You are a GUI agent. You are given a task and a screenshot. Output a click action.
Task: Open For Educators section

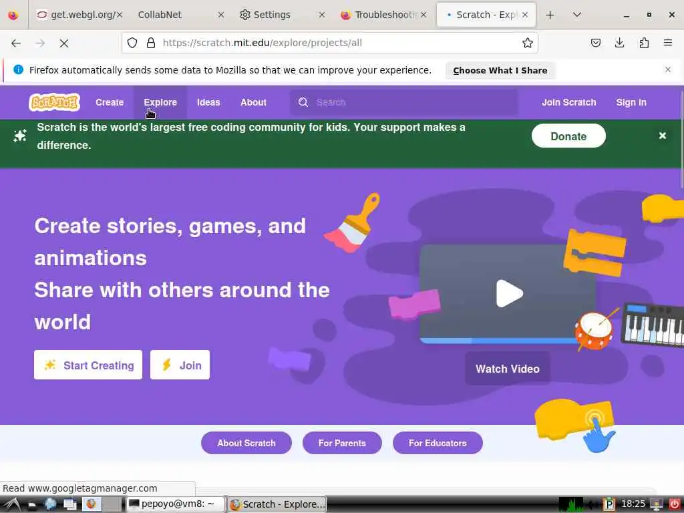(438, 443)
